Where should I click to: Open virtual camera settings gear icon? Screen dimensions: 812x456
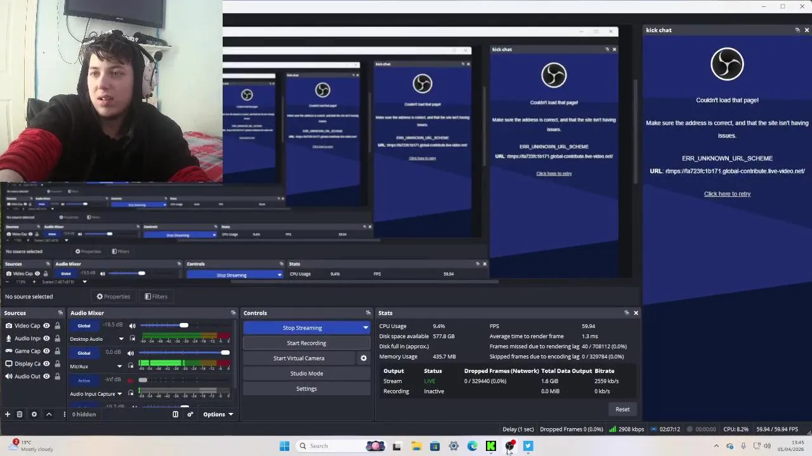(363, 358)
